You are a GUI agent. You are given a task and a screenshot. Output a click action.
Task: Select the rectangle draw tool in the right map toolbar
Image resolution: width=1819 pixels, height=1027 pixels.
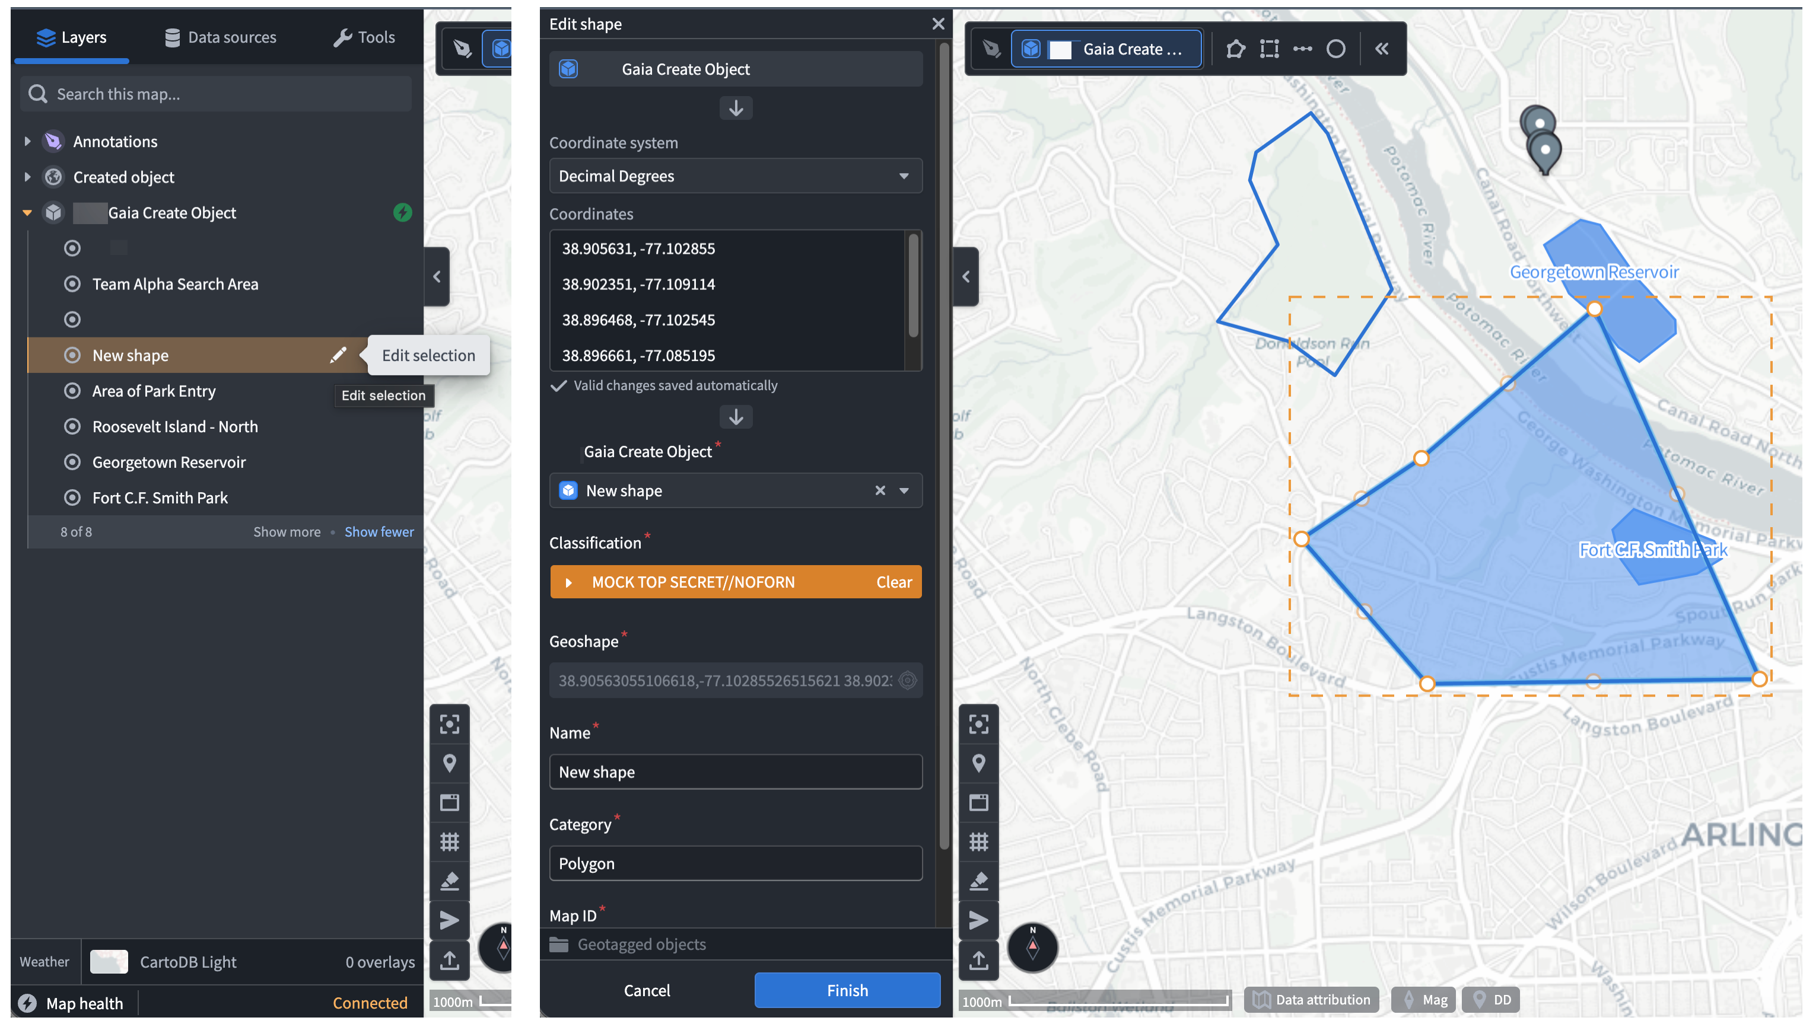point(1269,49)
